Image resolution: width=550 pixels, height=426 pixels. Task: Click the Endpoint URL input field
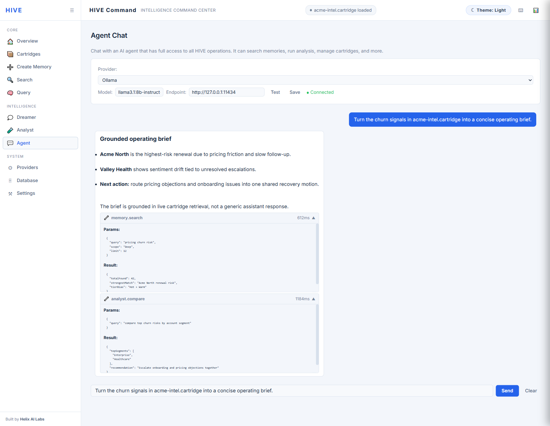[x=227, y=92]
